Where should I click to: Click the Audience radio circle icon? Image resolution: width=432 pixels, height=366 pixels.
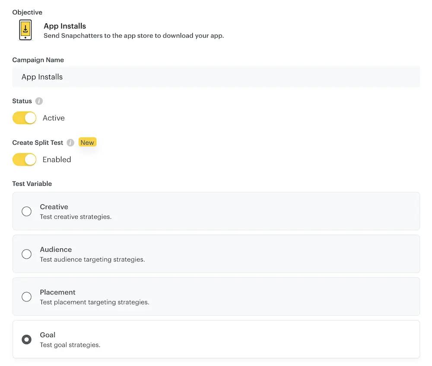pos(26,254)
